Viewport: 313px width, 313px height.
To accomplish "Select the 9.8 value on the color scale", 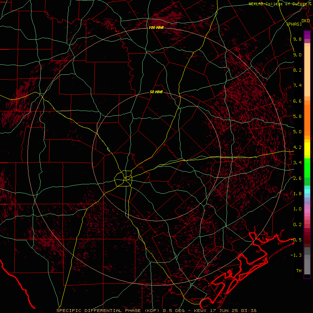I will point(297,39).
